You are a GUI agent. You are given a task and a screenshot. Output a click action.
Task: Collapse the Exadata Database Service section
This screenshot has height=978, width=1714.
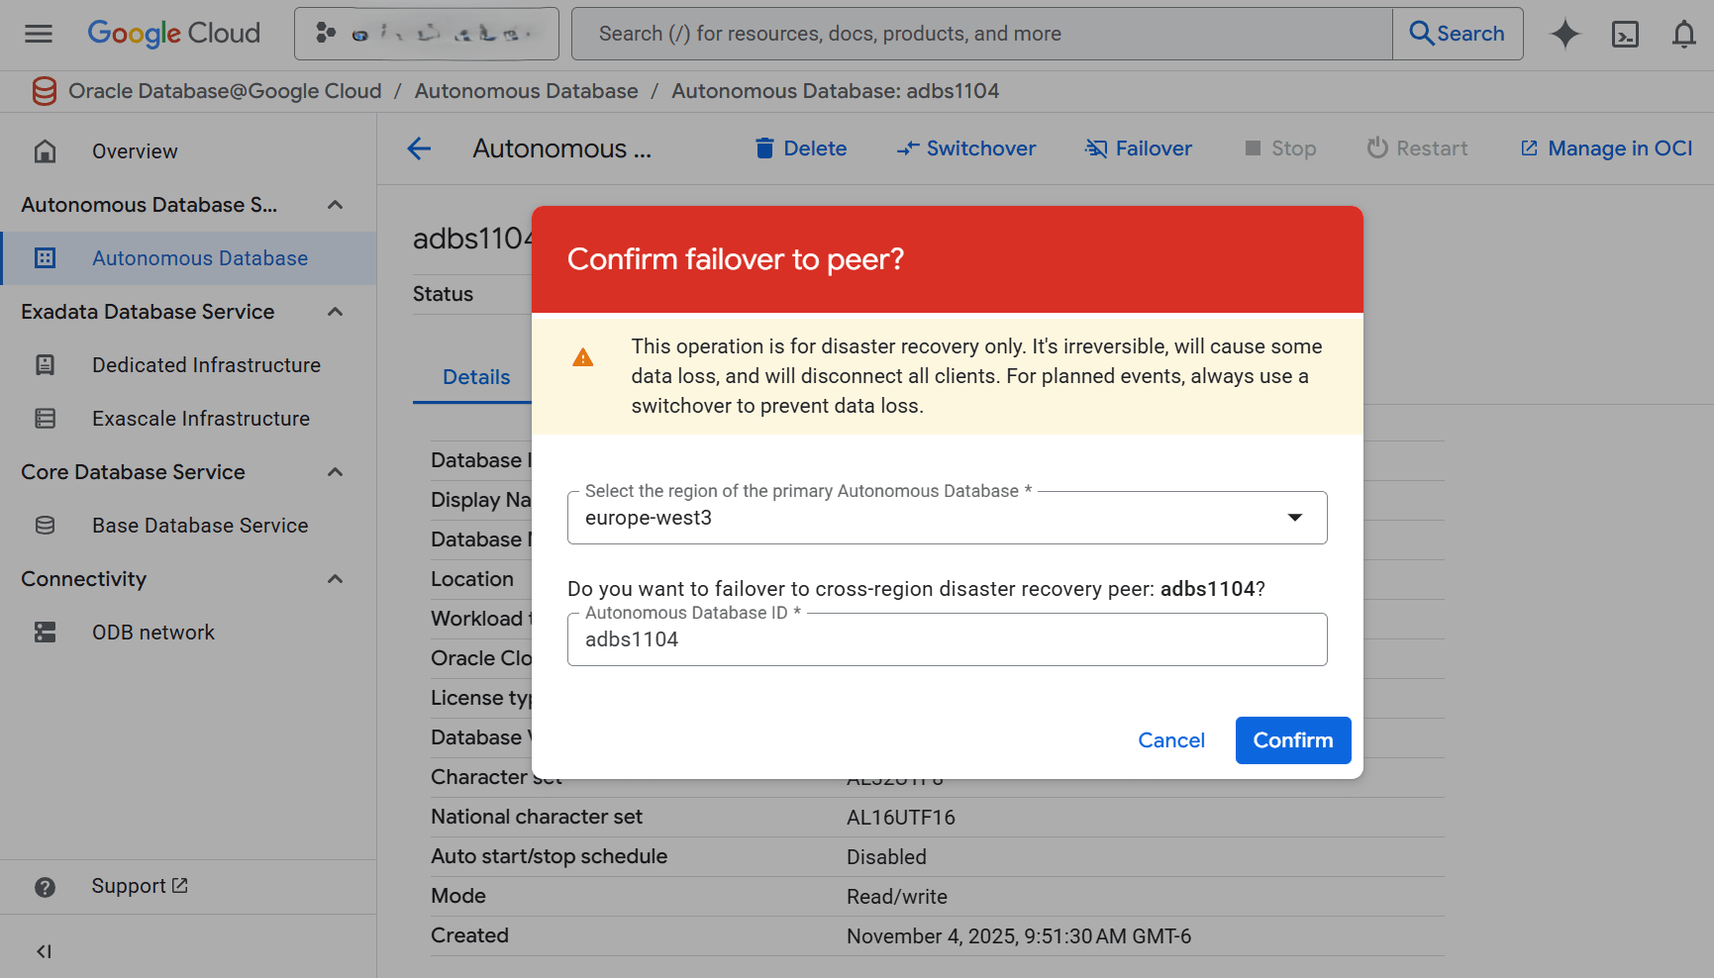click(x=335, y=311)
